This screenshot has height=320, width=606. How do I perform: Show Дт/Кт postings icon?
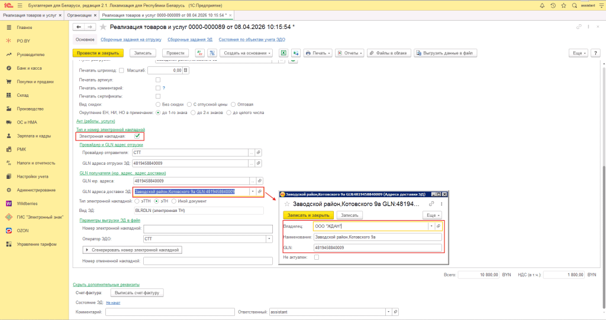[x=200, y=53]
